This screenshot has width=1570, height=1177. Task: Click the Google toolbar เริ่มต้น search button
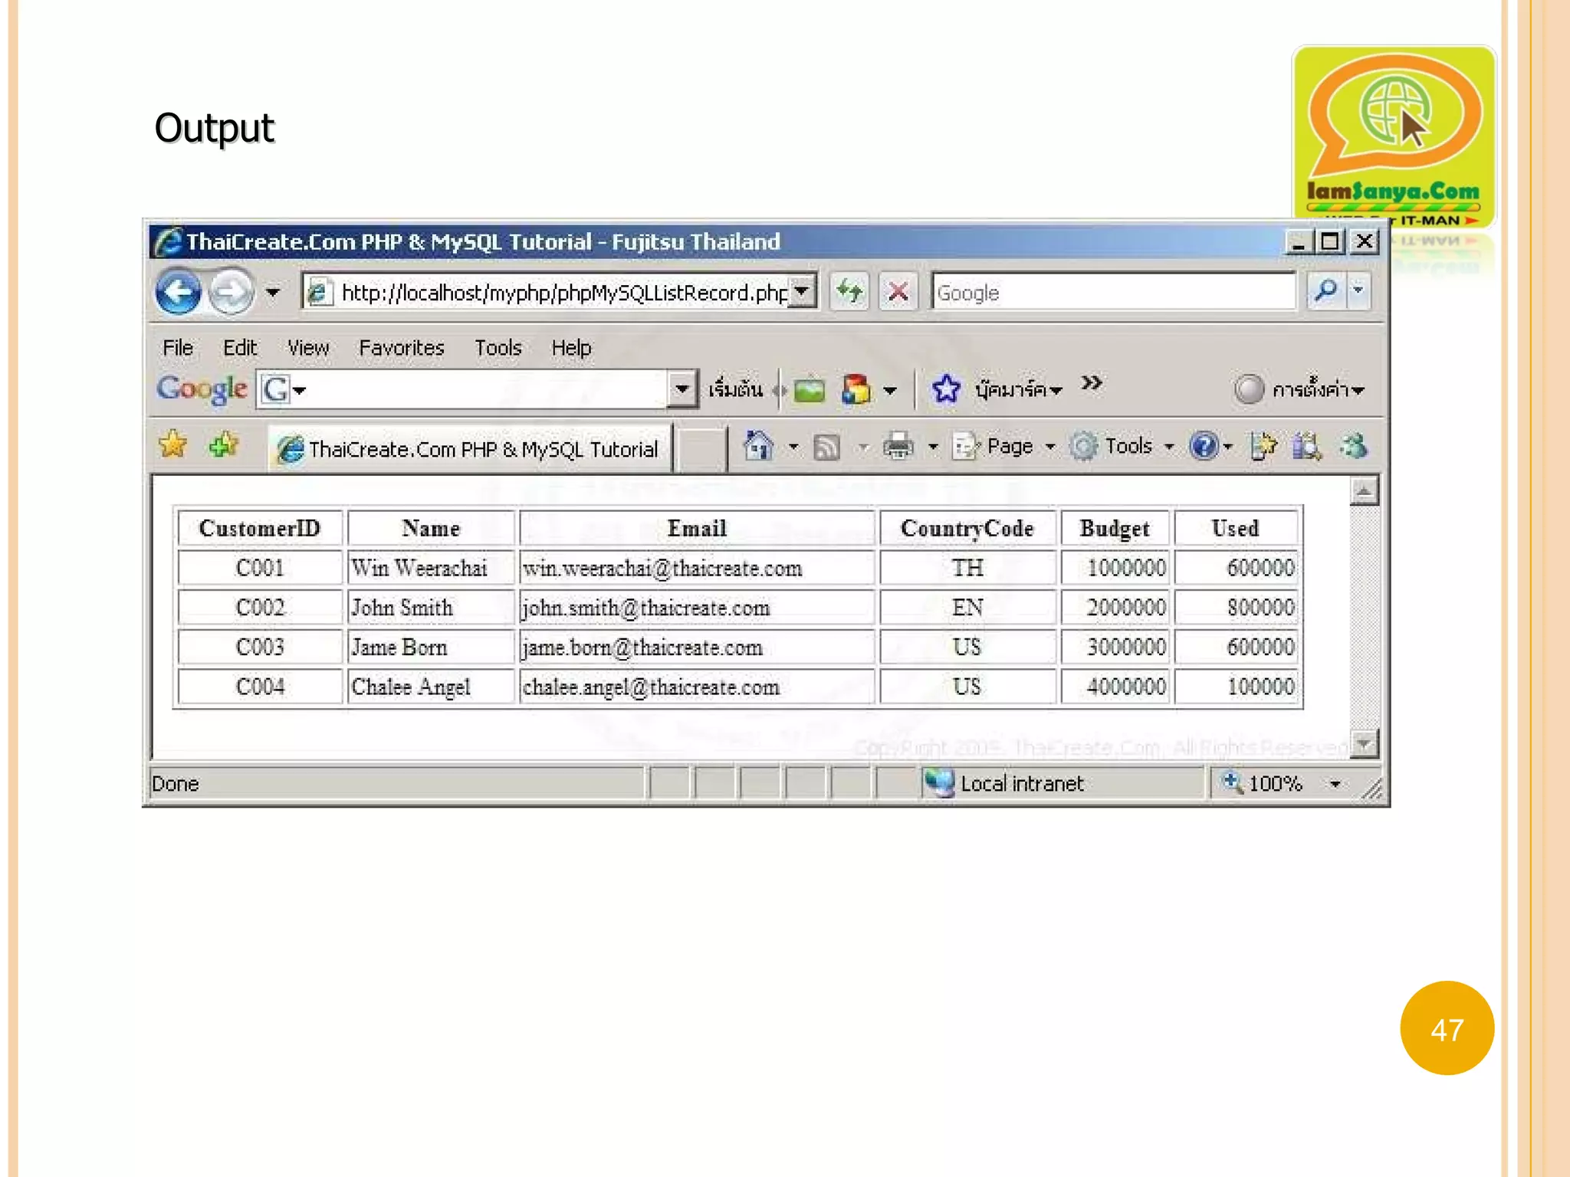click(x=735, y=389)
